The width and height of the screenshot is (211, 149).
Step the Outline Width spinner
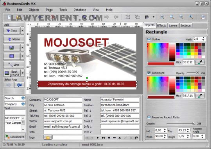[x=203, y=39]
